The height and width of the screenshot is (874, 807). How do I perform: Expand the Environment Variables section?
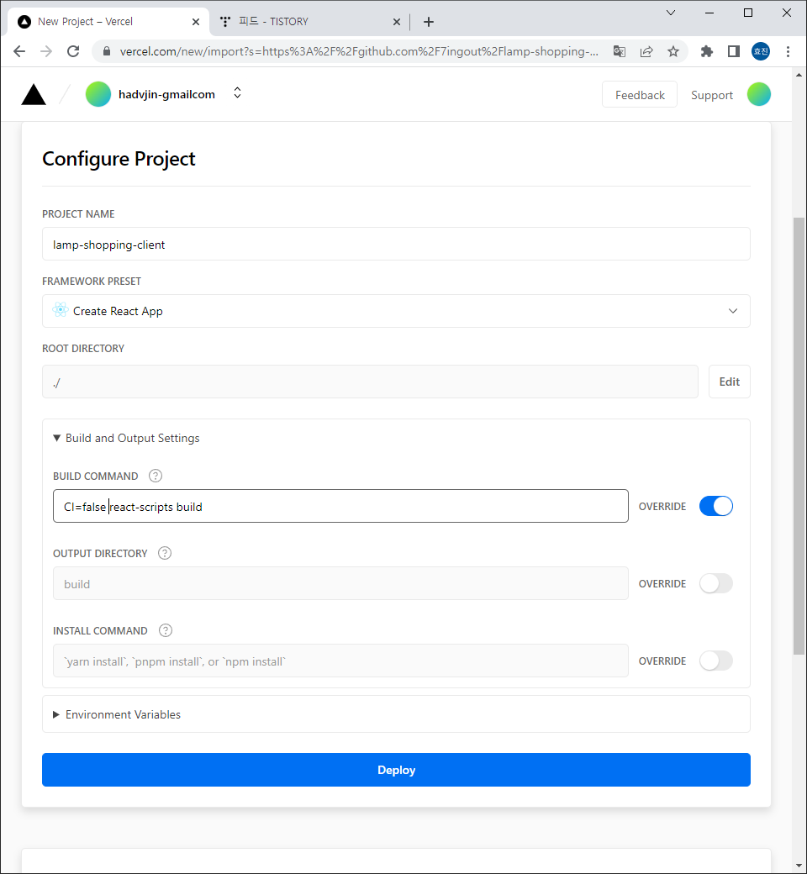(x=396, y=714)
